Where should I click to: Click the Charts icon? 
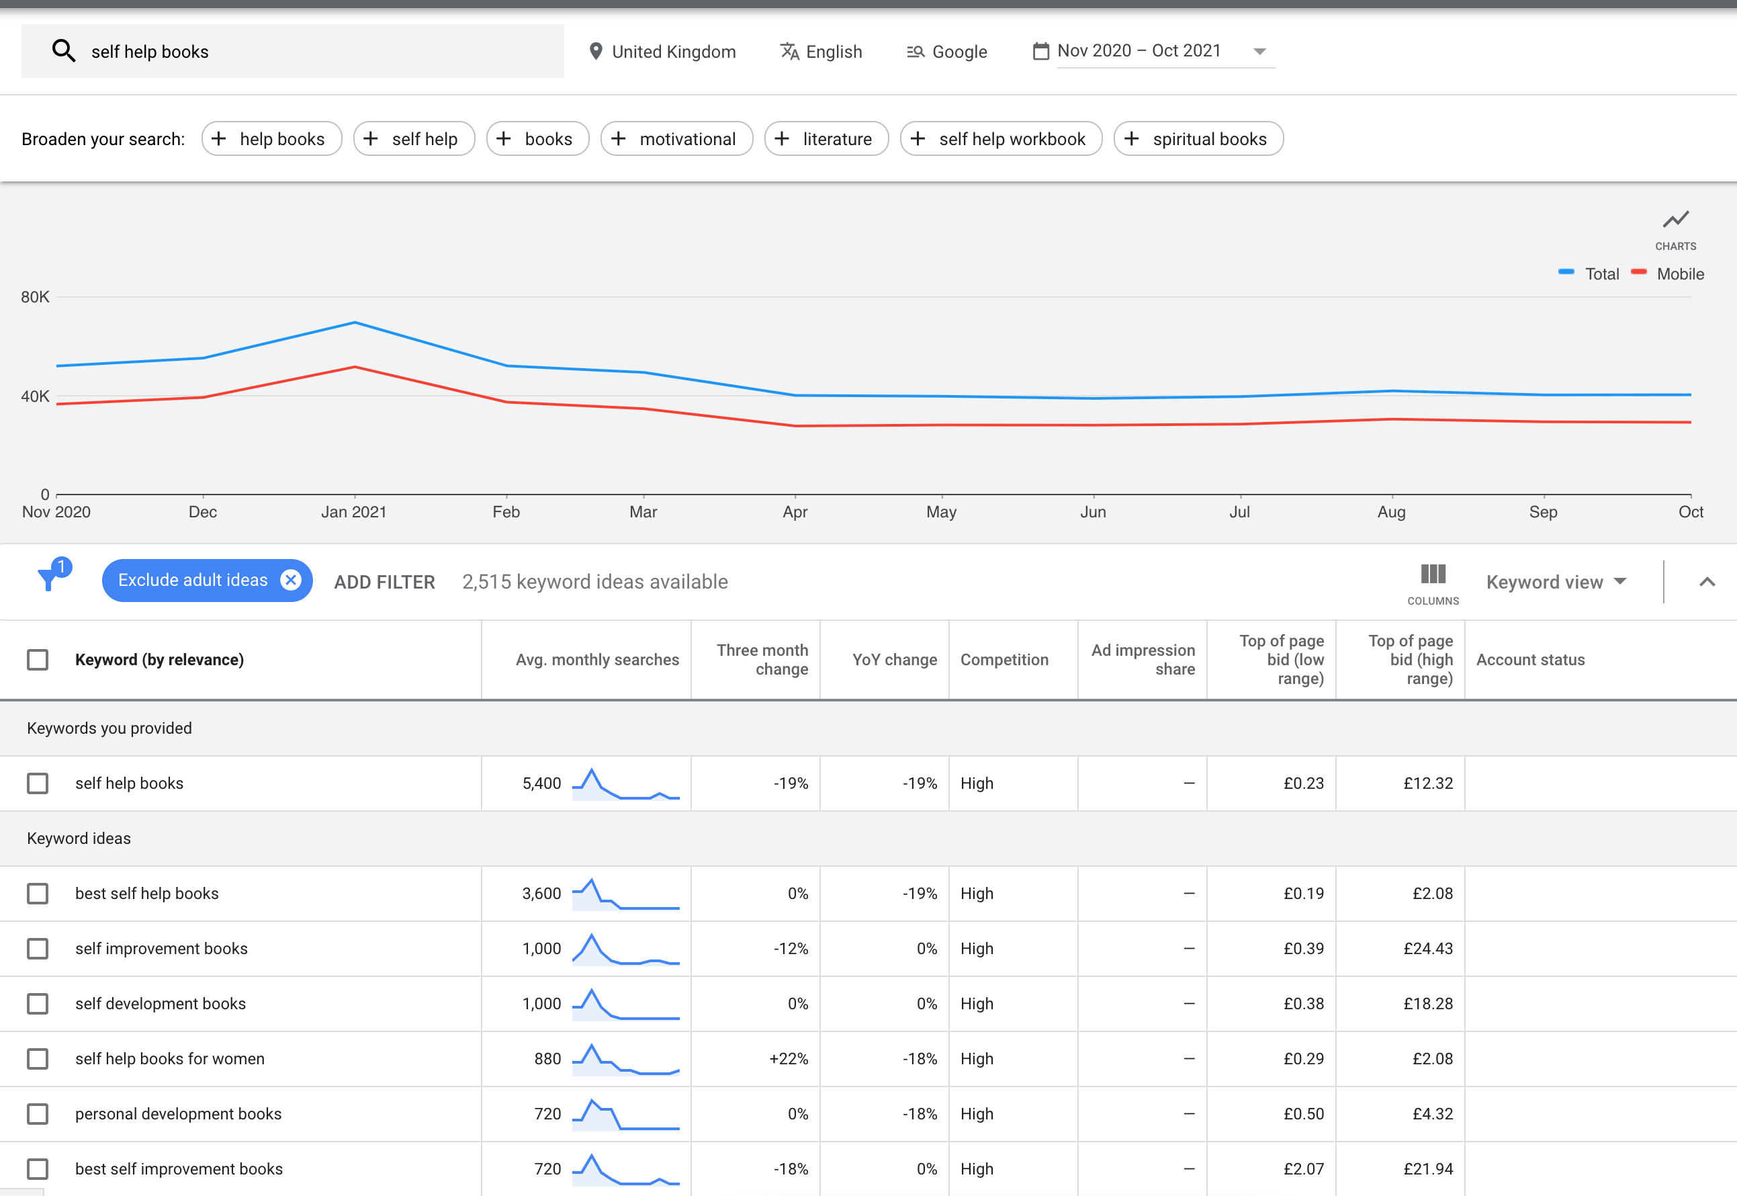pos(1676,220)
